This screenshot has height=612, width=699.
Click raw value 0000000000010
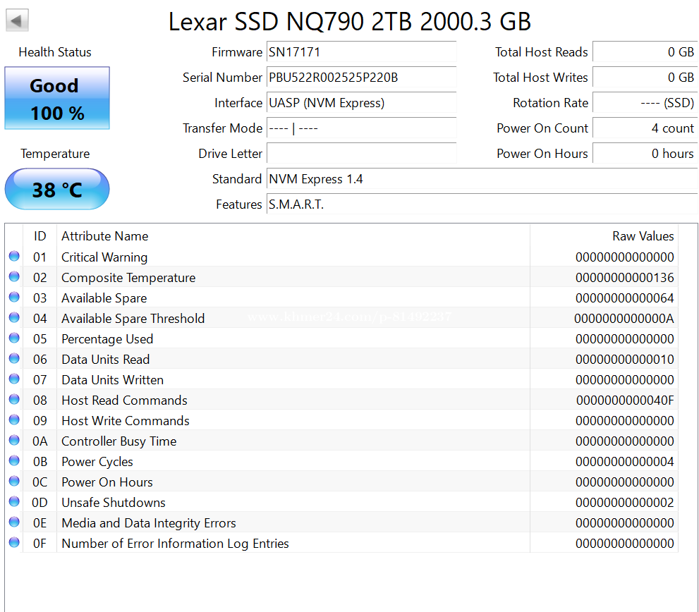click(x=624, y=360)
